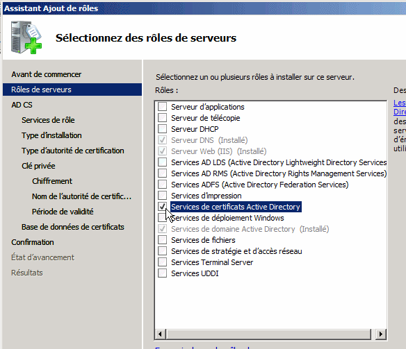Screen dimensions: 406x349
Task: Open the Confirmation step
Action: 33,242
